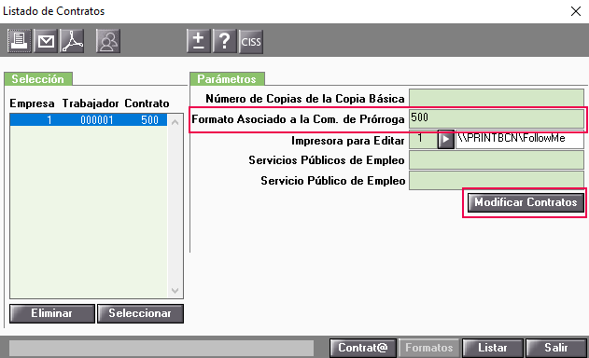Click the Servicios Públicos de Empleo field

tap(497, 159)
